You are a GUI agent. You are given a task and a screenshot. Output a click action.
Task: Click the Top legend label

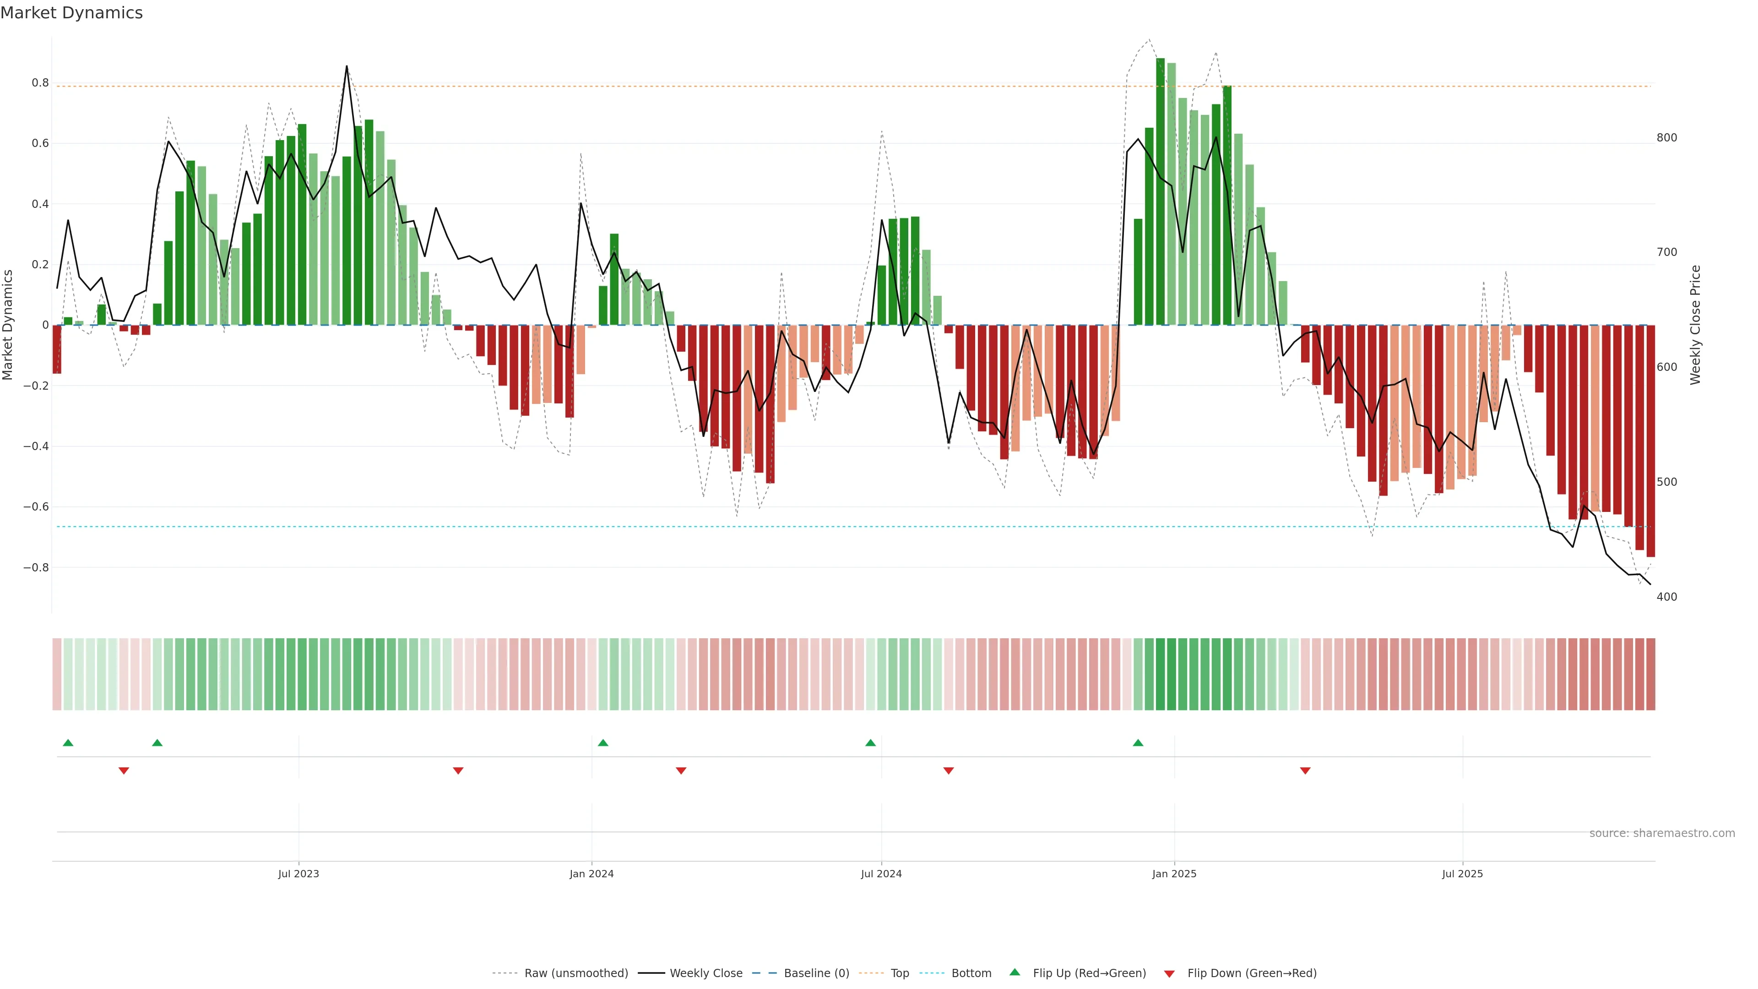click(x=900, y=973)
